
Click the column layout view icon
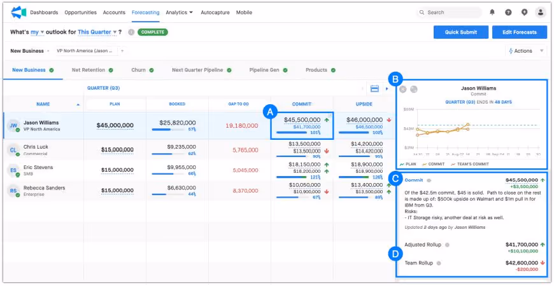tap(374, 88)
